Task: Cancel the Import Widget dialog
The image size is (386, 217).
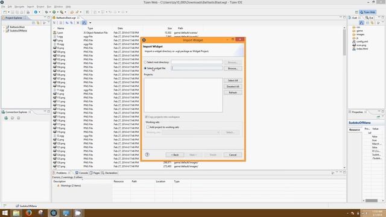Action: [x=233, y=155]
